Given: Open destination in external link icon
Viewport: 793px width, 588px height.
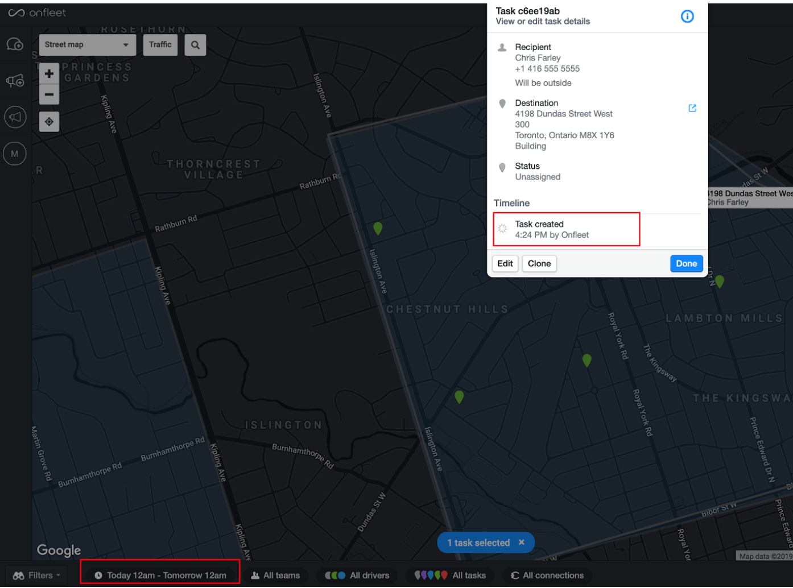Looking at the screenshot, I should [692, 108].
